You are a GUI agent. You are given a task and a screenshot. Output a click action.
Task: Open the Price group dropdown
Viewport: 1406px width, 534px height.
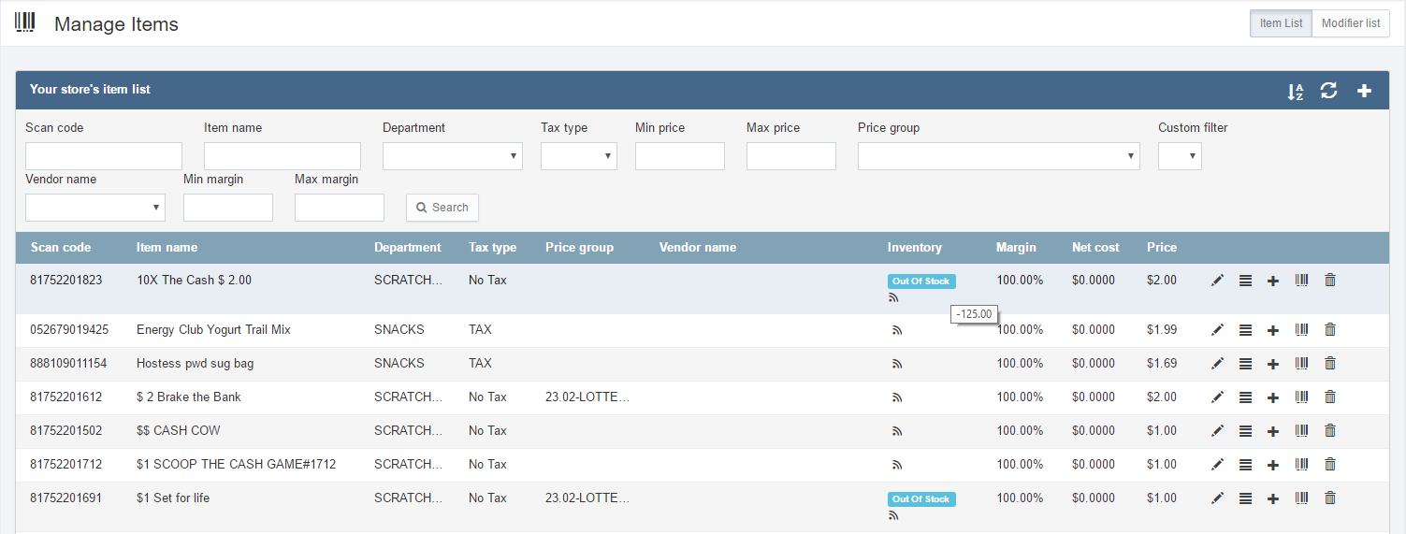[x=998, y=156]
